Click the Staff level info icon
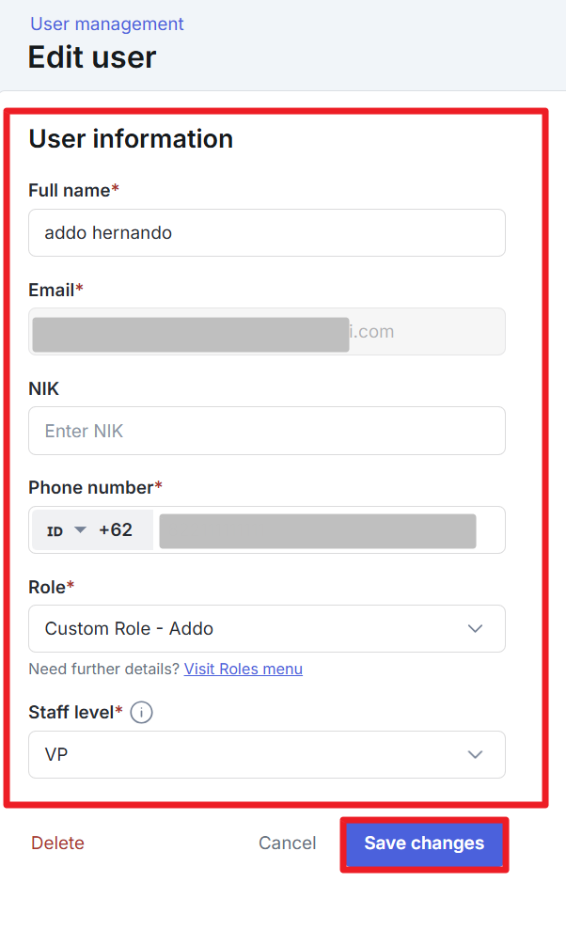 [x=141, y=713]
